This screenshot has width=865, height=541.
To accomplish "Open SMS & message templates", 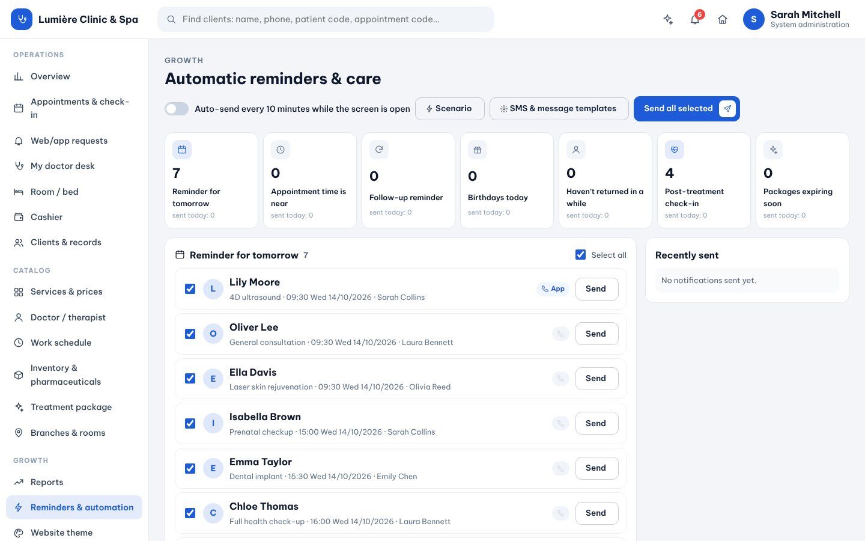I will (559, 109).
